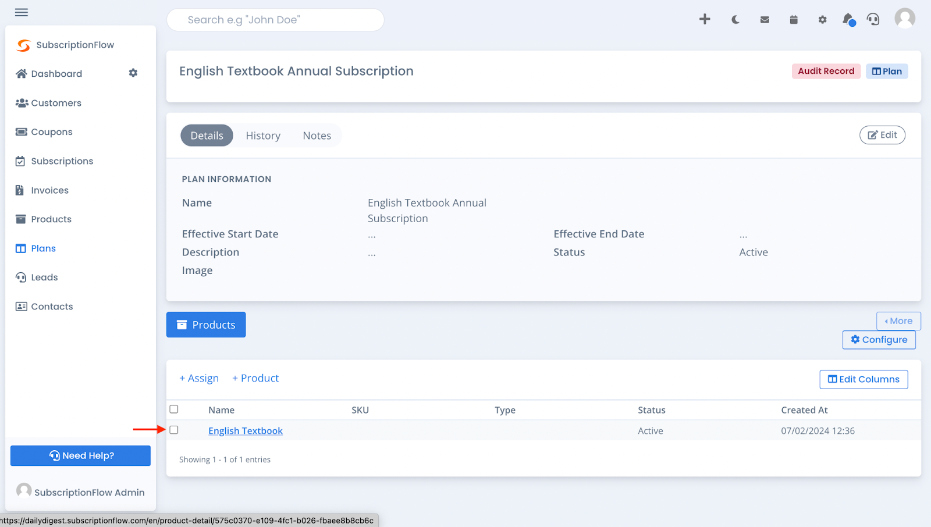This screenshot has width=931, height=527.
Task: Click the Status column header
Action: coord(652,410)
